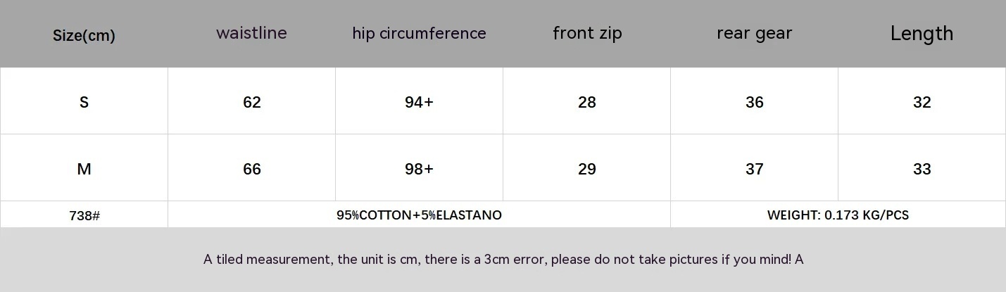This screenshot has width=1006, height=292.
Task: Click the WEIGHT: 0.173 KG/PCS cell
Action: tap(838, 215)
